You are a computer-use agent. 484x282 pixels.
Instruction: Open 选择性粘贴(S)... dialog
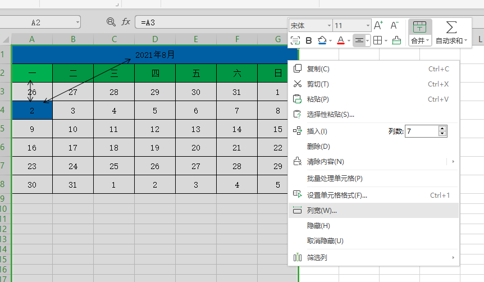pos(373,114)
